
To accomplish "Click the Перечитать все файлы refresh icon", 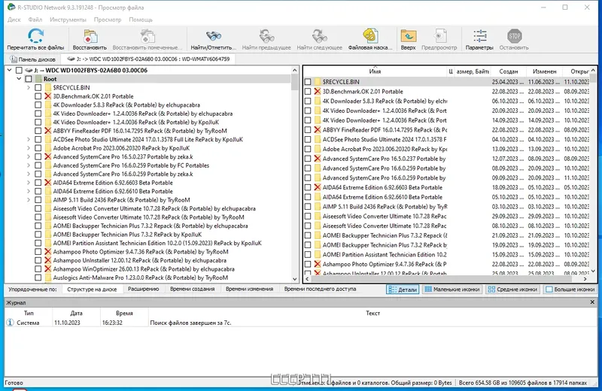I will (x=35, y=36).
